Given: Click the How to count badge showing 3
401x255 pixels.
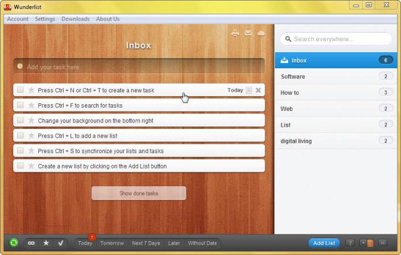Looking at the screenshot, I should pos(386,92).
